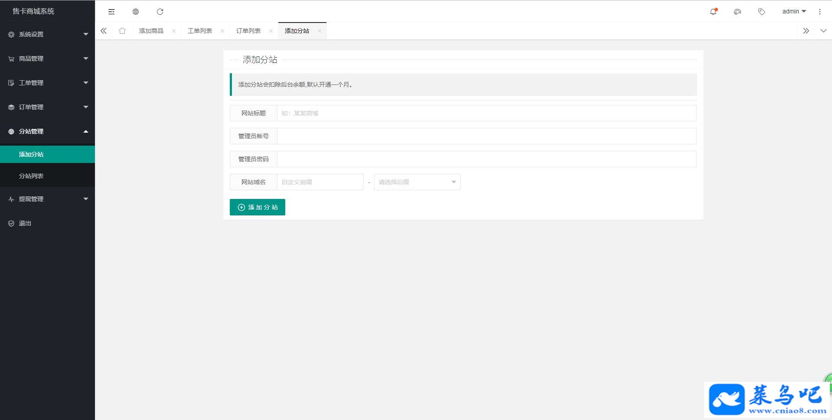Focus the 网站标题 input field
Screen dimensions: 832x420
[487, 113]
